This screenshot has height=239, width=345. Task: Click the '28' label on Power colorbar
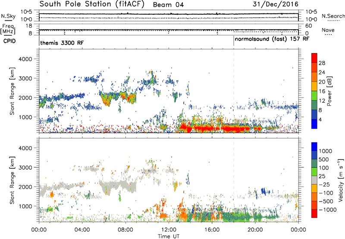[322, 63]
